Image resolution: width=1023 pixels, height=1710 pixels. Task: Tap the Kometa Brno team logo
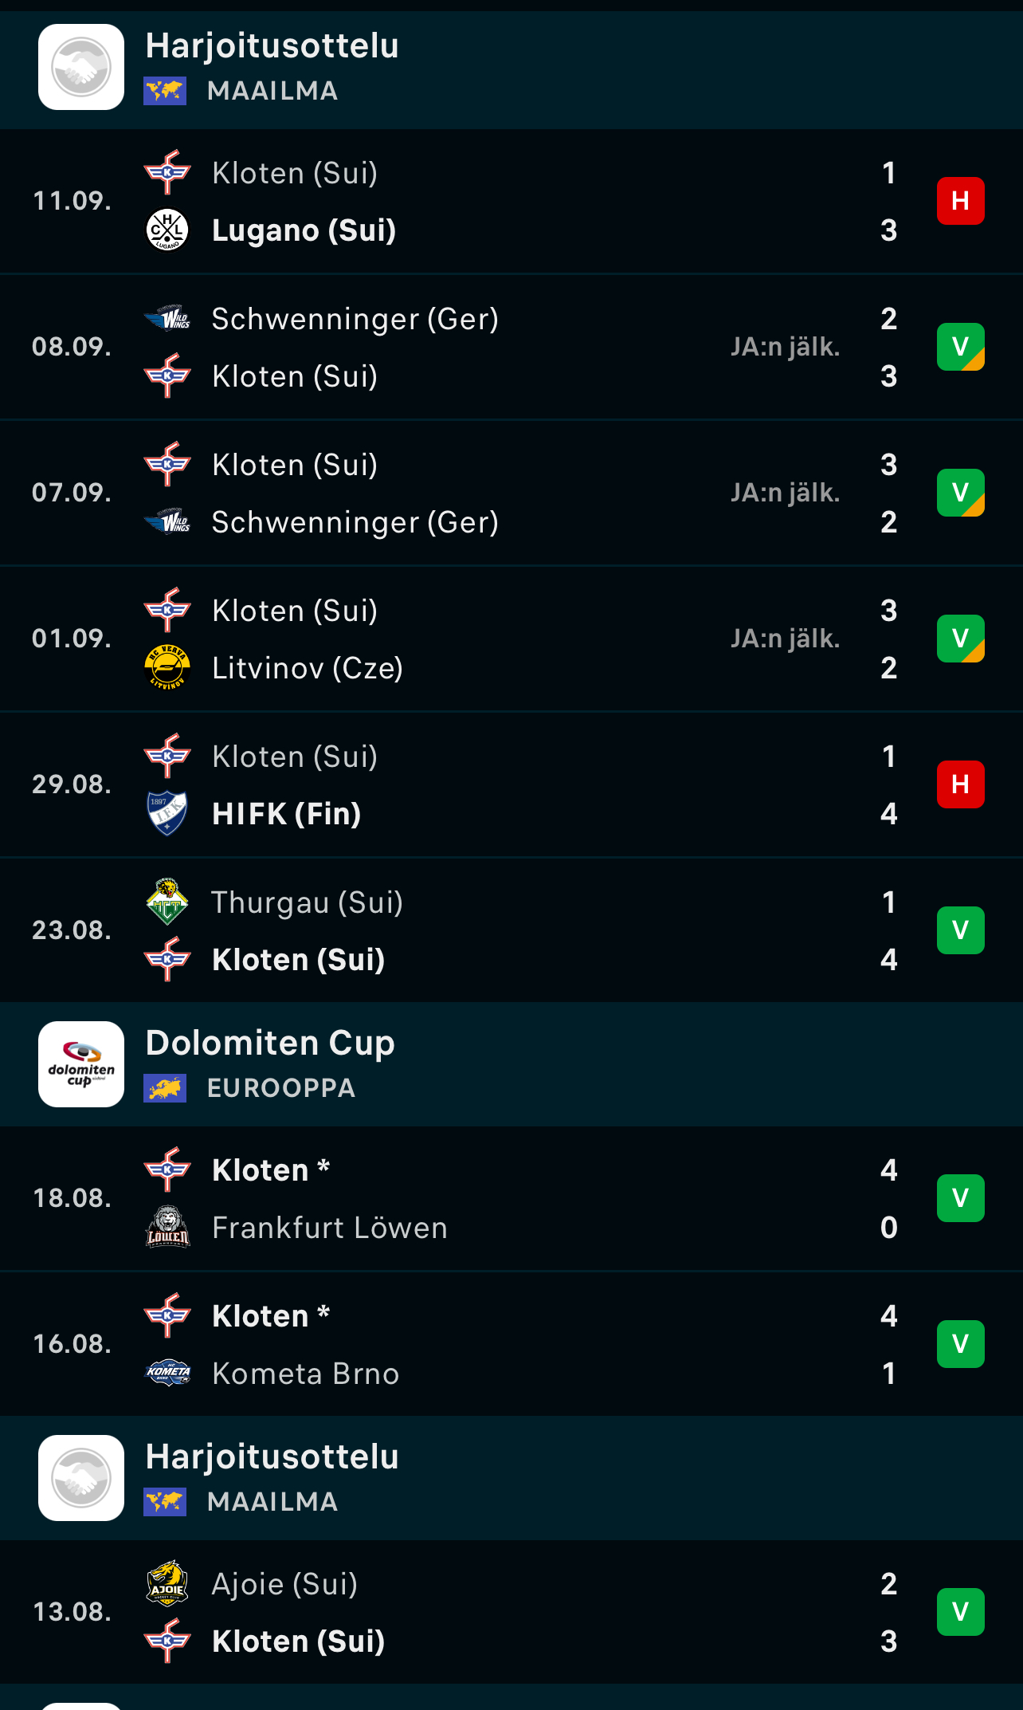tap(167, 1373)
